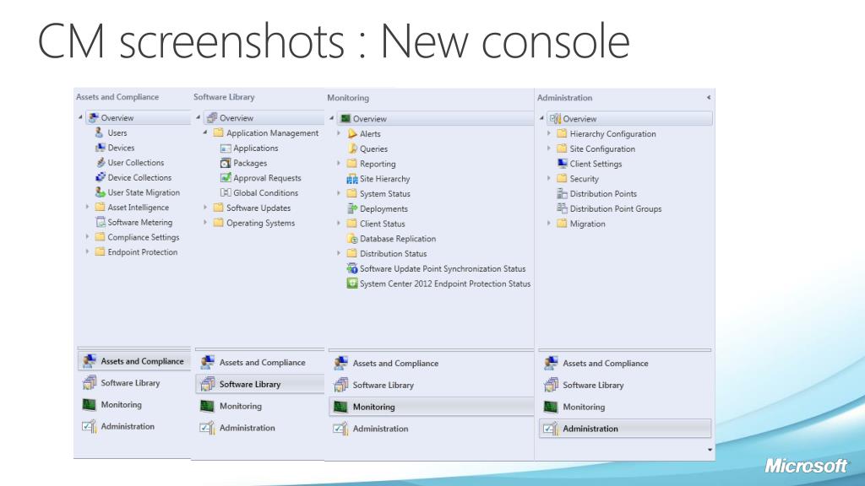Click navigation pane options arrow at bottom

(710, 450)
